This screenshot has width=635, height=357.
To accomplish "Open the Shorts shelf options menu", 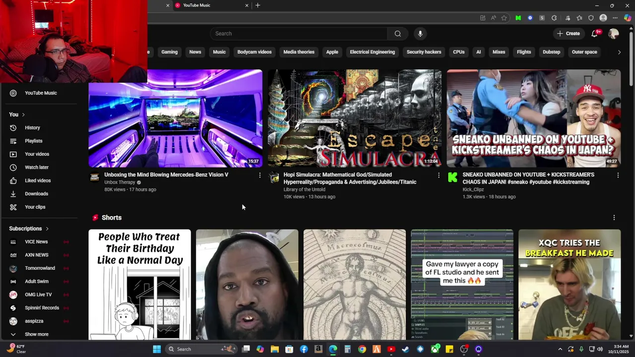I will pos(614,218).
